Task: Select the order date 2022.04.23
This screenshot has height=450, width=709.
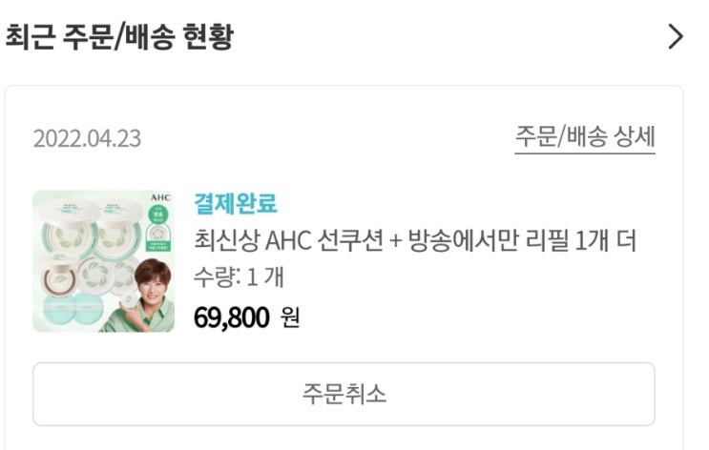Action: [87, 138]
